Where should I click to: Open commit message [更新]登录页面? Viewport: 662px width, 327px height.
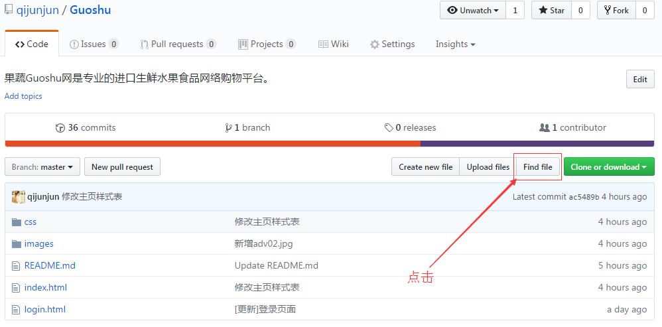(265, 310)
